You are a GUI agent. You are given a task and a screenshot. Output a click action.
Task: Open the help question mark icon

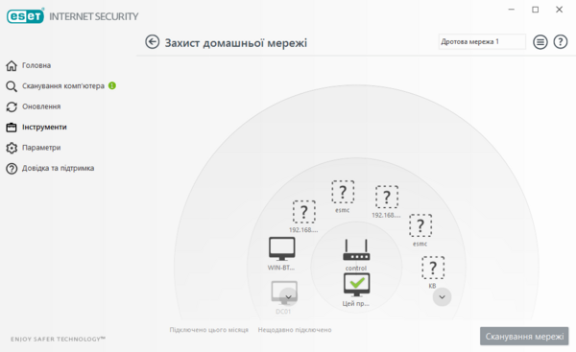click(561, 42)
